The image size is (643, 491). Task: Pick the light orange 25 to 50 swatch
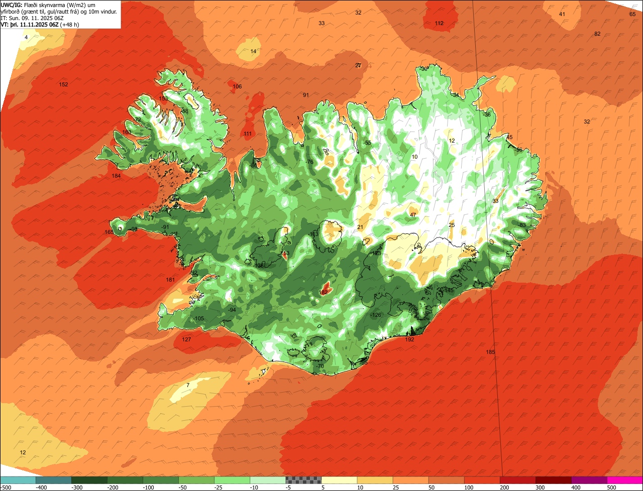(410, 480)
